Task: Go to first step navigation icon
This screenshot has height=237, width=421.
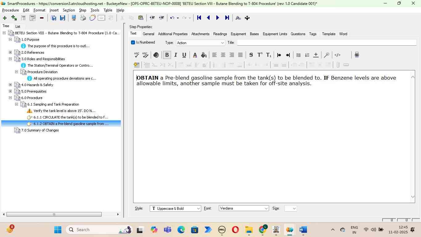Action: pos(199,18)
